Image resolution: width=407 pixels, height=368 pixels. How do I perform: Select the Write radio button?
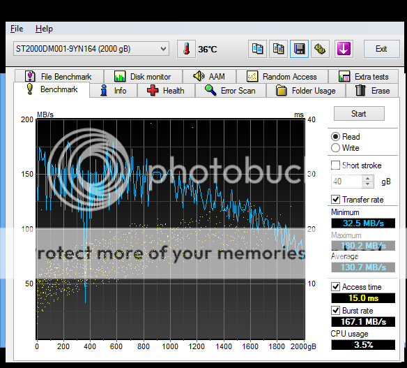[x=335, y=148]
